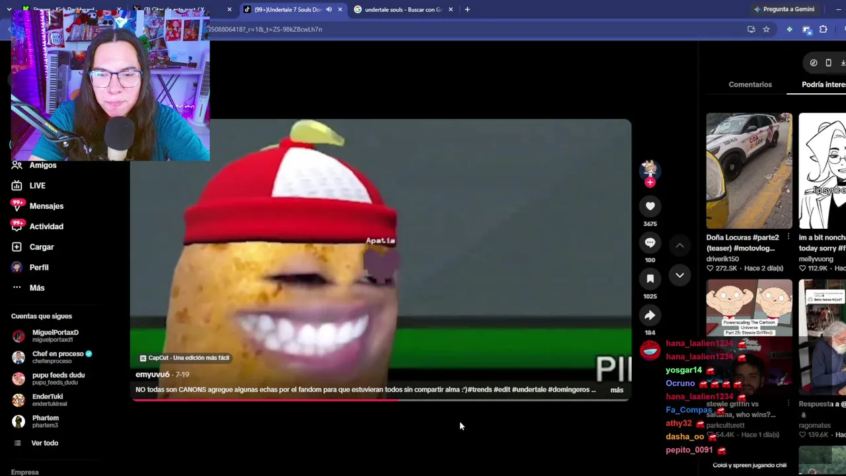Screen dimensions: 846x476
Task: Open options for Doña Locuras video card
Action: [x=788, y=237]
